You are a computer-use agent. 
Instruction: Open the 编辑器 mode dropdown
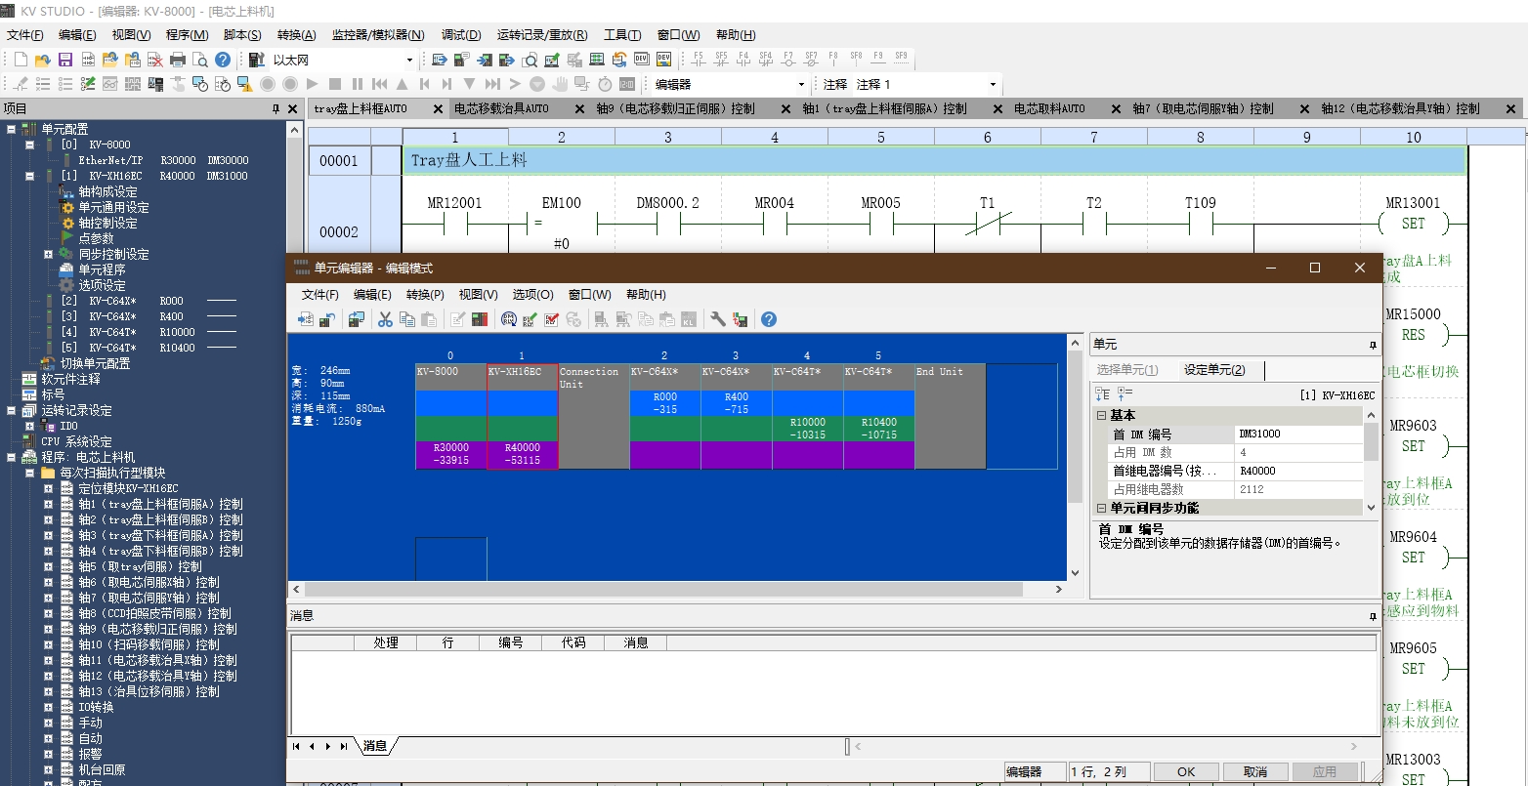(x=801, y=85)
